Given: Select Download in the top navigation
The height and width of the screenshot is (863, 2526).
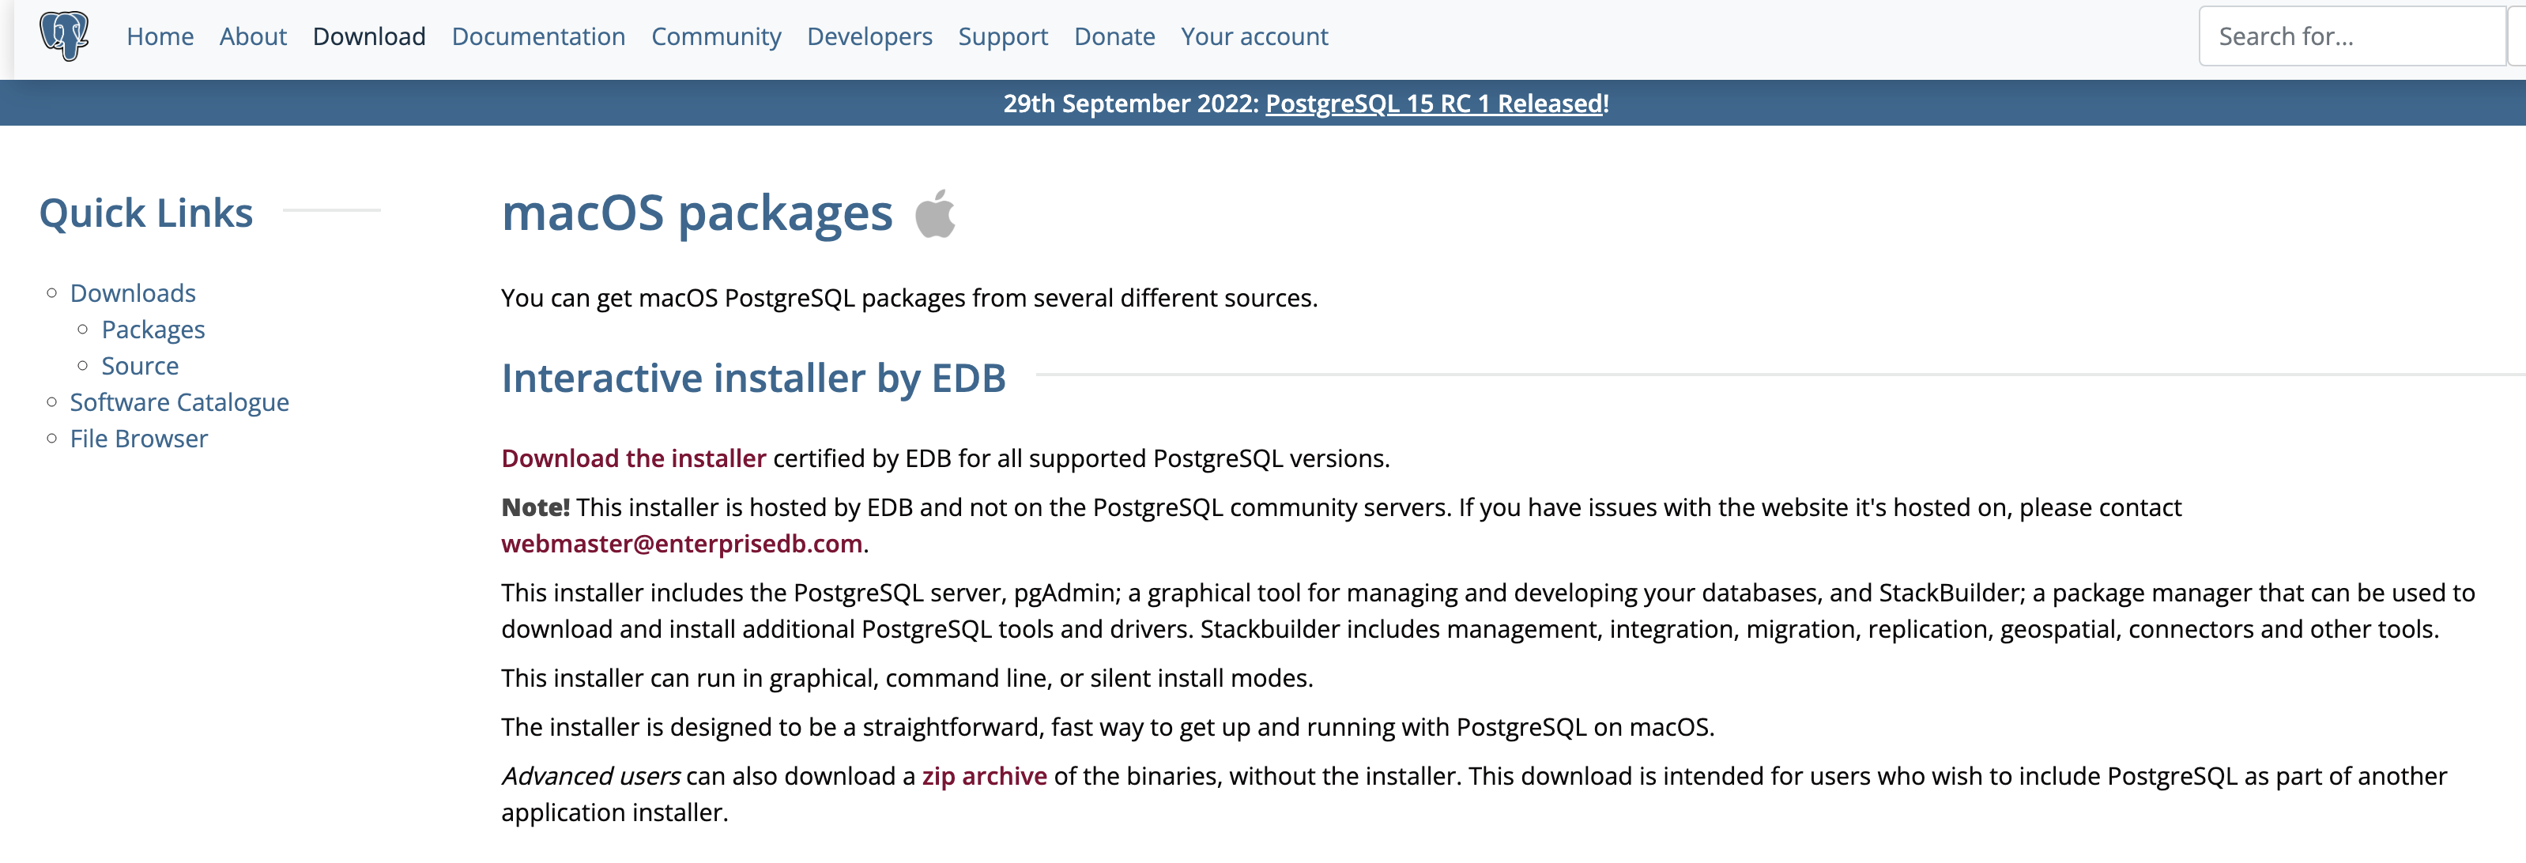Looking at the screenshot, I should click(x=368, y=36).
